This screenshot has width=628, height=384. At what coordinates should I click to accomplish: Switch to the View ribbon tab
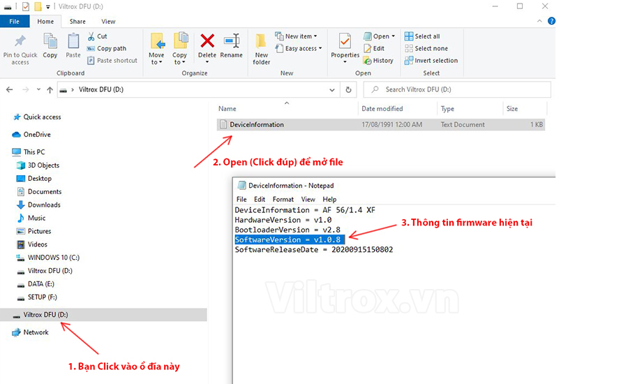coord(108,21)
